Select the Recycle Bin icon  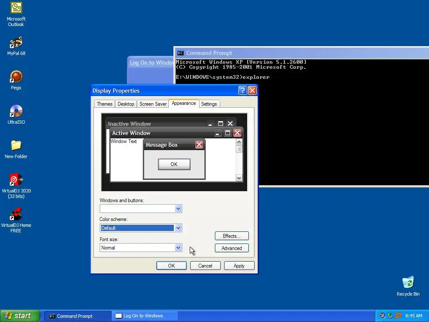[x=408, y=286]
